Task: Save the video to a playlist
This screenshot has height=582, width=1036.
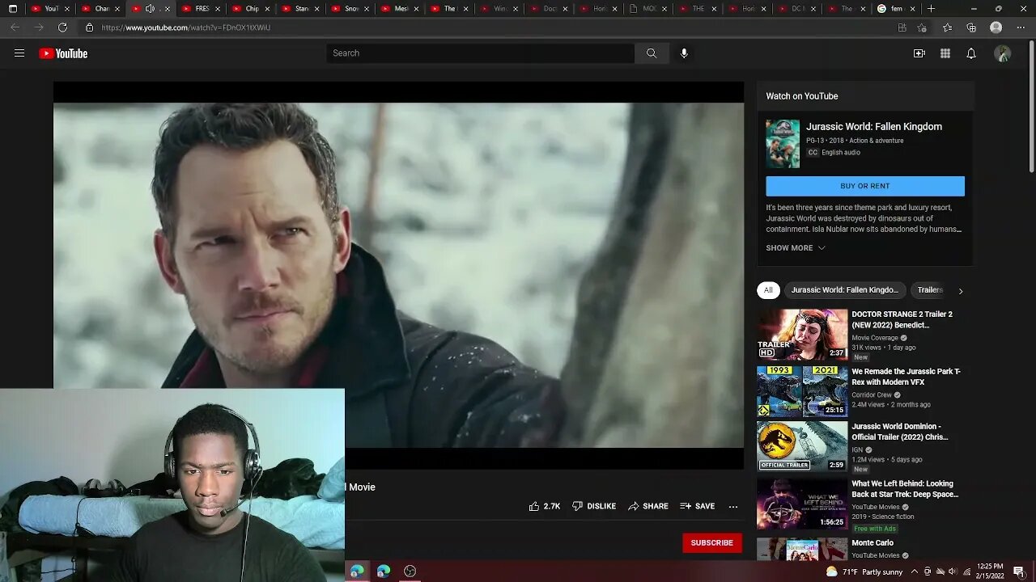Action: coord(698,506)
